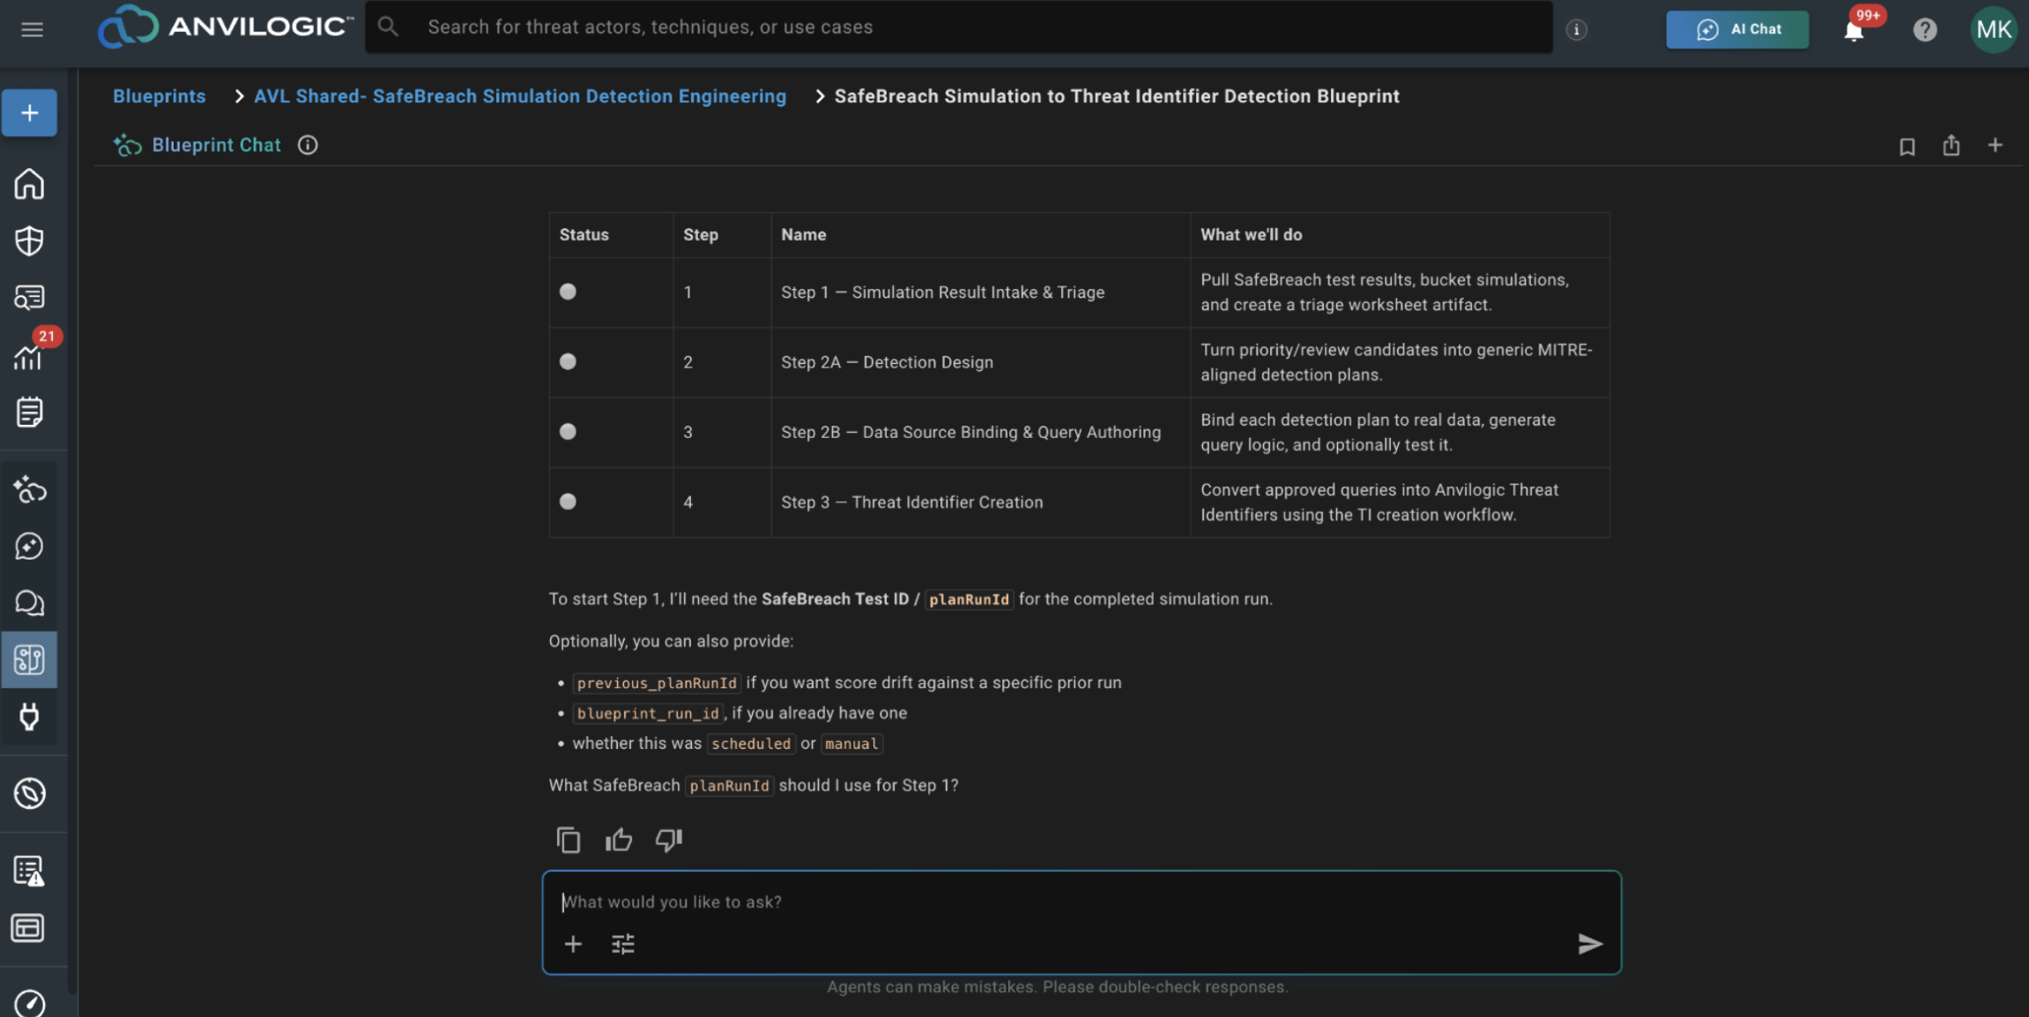2029x1017 pixels.
Task: Copy the chat response
Action: [x=569, y=840]
